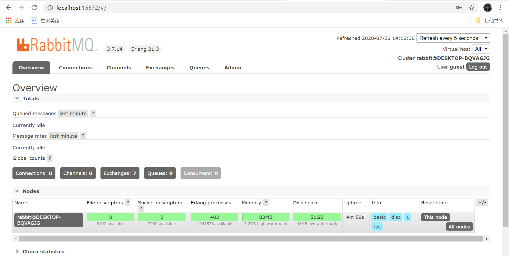Viewport: 509px width, 256px height.
Task: Open node rabbit@DESKTOP-BQVAGJG link
Action: (x=49, y=220)
